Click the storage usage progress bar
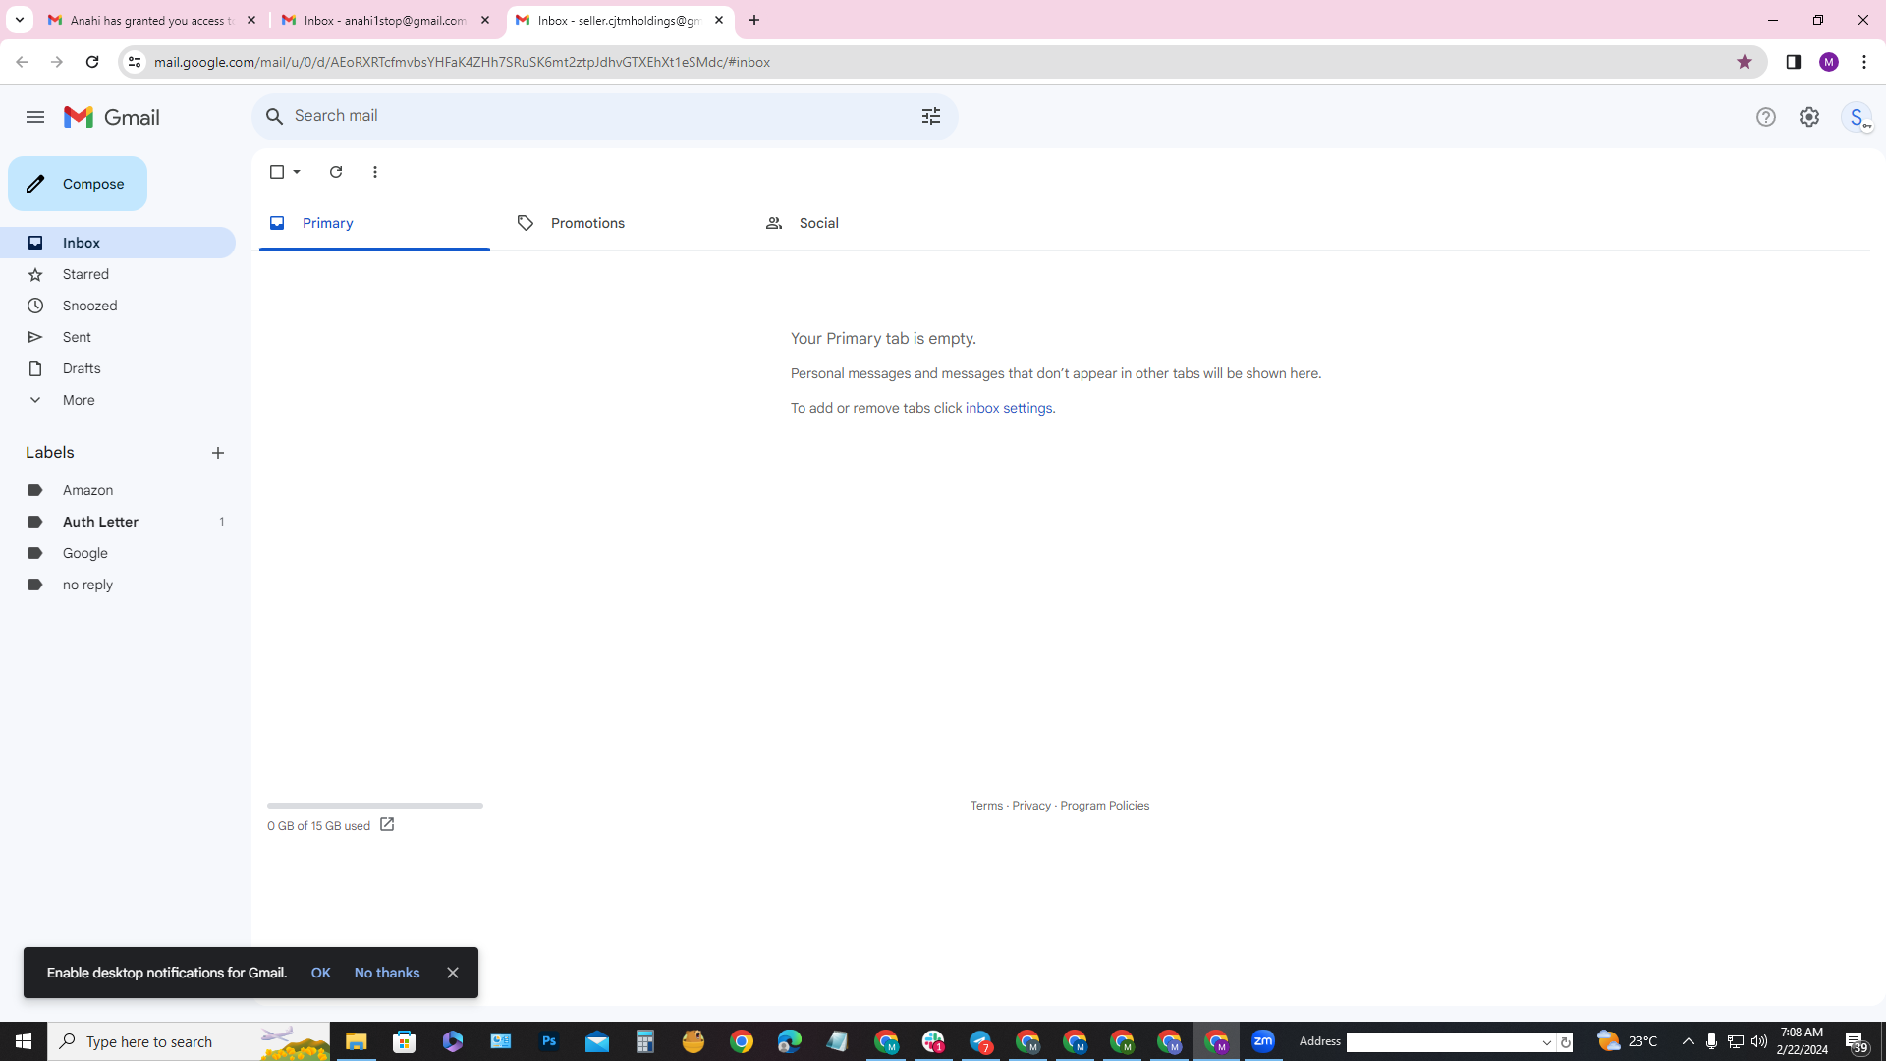 tap(375, 806)
